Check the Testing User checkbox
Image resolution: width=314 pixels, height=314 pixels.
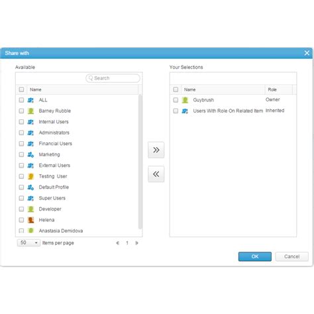click(21, 176)
